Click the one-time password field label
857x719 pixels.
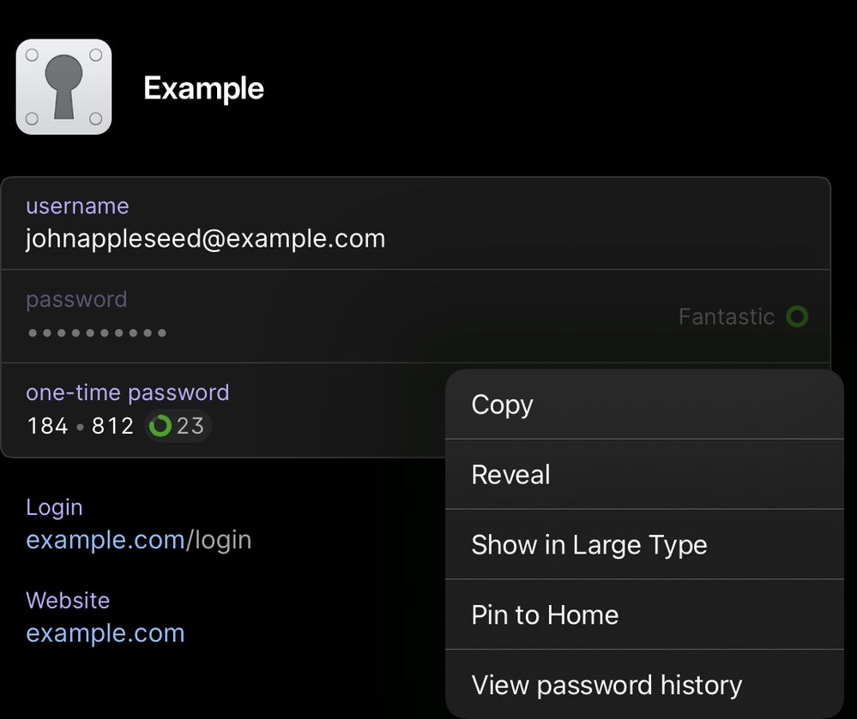[x=127, y=392]
